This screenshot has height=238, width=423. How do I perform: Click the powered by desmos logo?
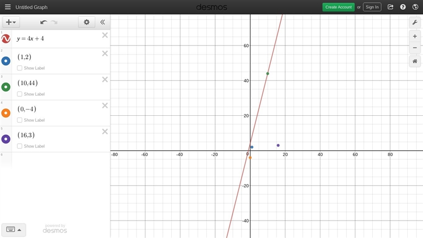pyautogui.click(x=55, y=228)
